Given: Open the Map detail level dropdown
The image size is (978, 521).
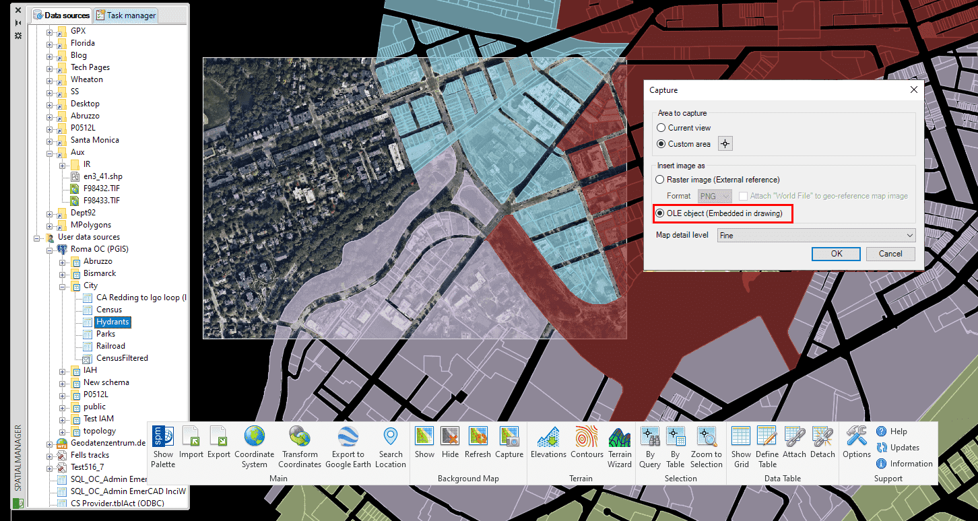Looking at the screenshot, I should (816, 236).
